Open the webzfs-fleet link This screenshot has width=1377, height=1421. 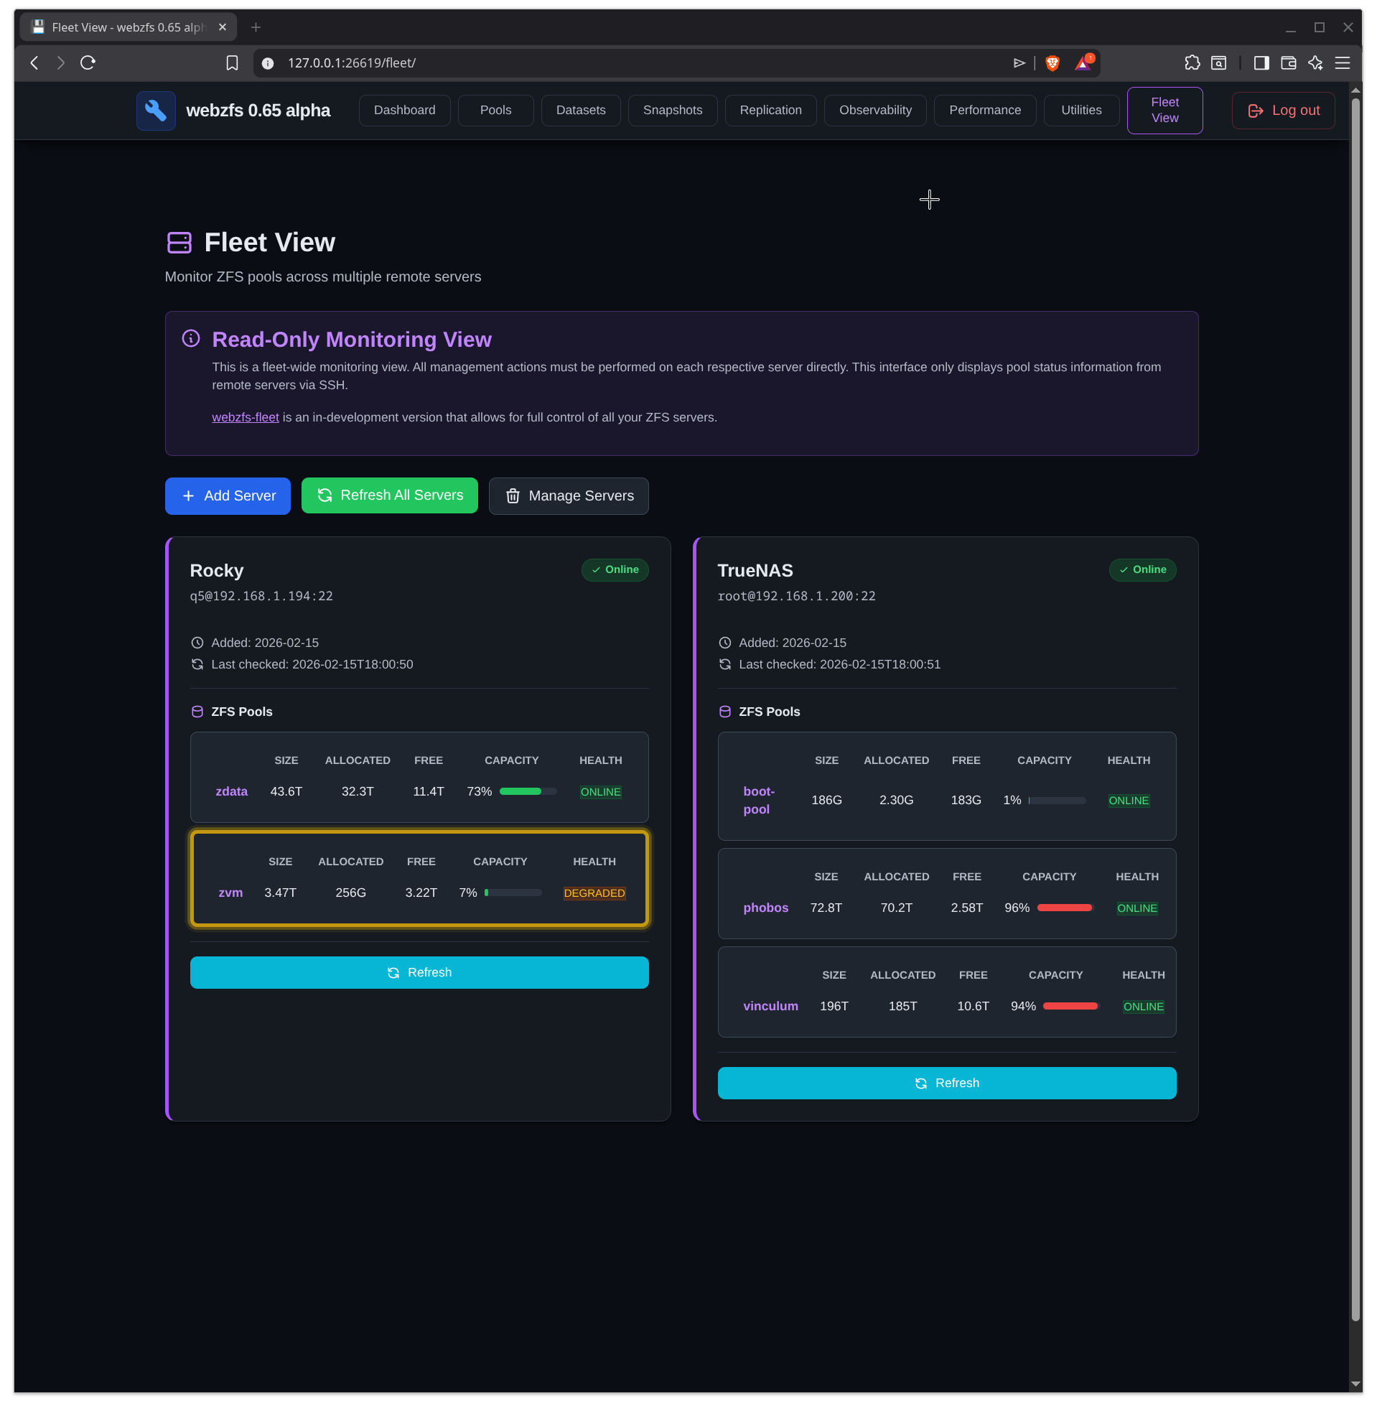coord(245,418)
